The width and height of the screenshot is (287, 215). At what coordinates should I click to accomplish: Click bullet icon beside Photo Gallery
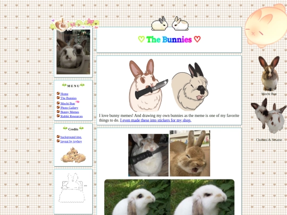(x=58, y=107)
